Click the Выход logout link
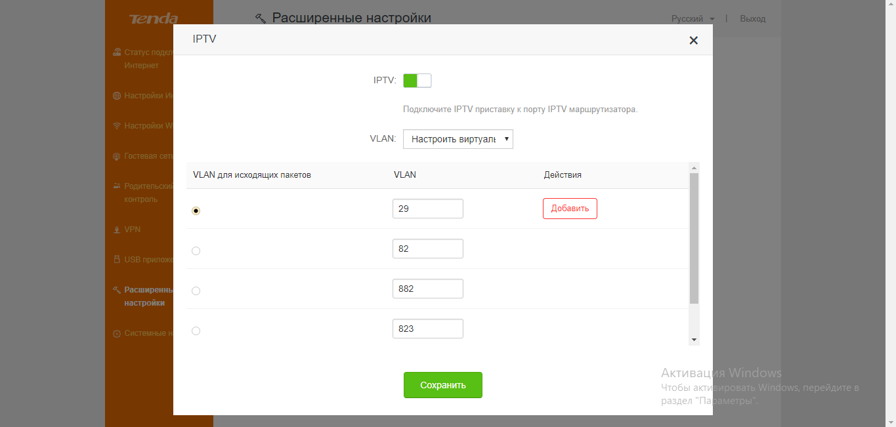The height and width of the screenshot is (427, 896). [752, 19]
